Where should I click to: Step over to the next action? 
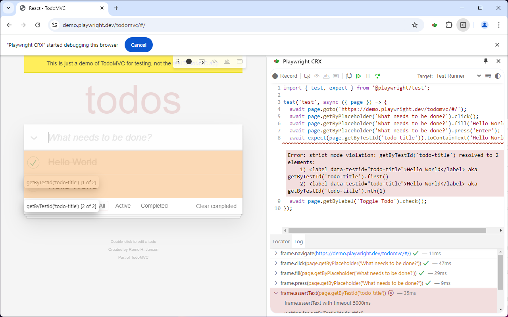[377, 76]
